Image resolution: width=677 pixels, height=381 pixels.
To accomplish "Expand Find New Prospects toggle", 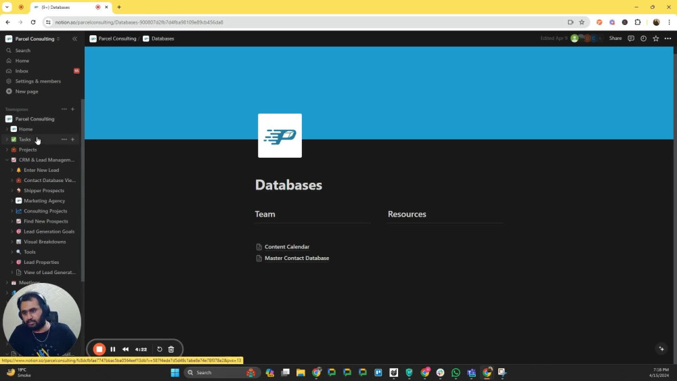I will coord(12,221).
